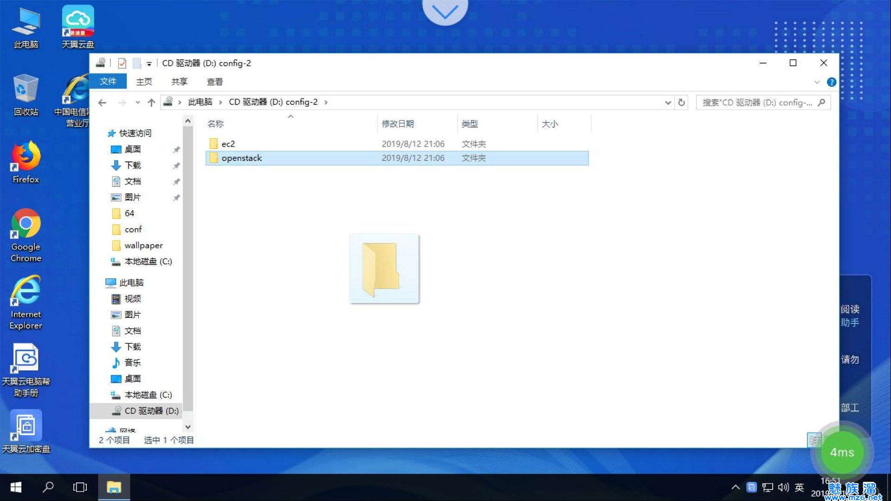Expand the ribbon with chevron arrow
Screen dimensions: 891x501
[817, 82]
